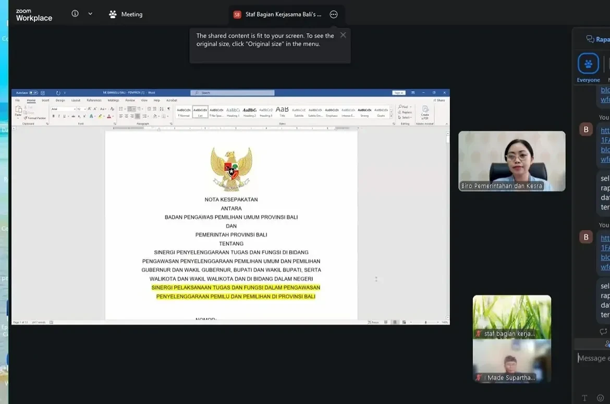610x404 pixels.
Task: Toggle Superscript formatting
Action: coord(84,116)
